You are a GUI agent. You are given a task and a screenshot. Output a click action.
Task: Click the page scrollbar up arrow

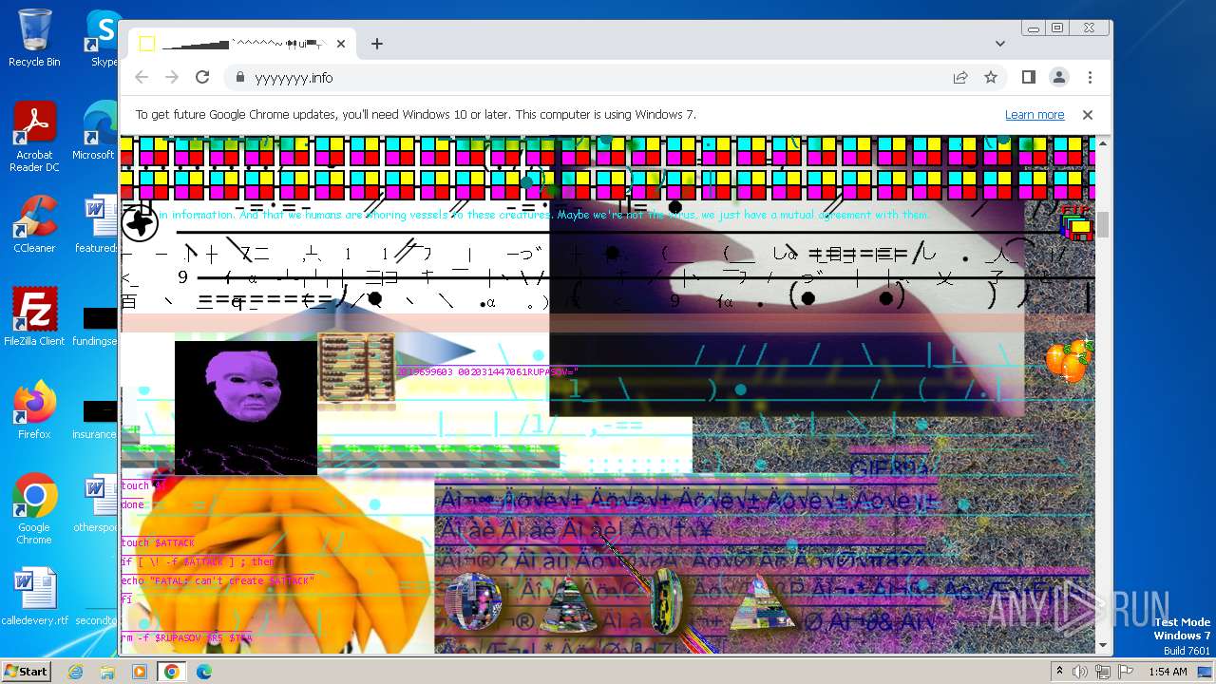tap(1102, 143)
